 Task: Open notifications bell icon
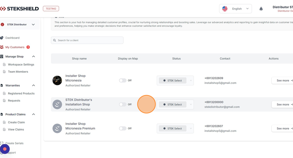tap(261, 9)
